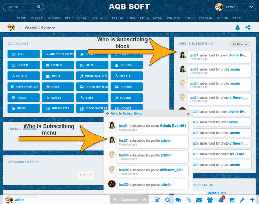Open test02 user link in the popup
Screen dimensions: 259x204
[x=124, y=185]
